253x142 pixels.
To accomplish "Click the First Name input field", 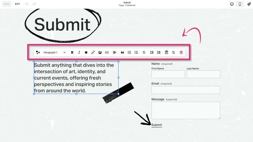I will [168, 74].
